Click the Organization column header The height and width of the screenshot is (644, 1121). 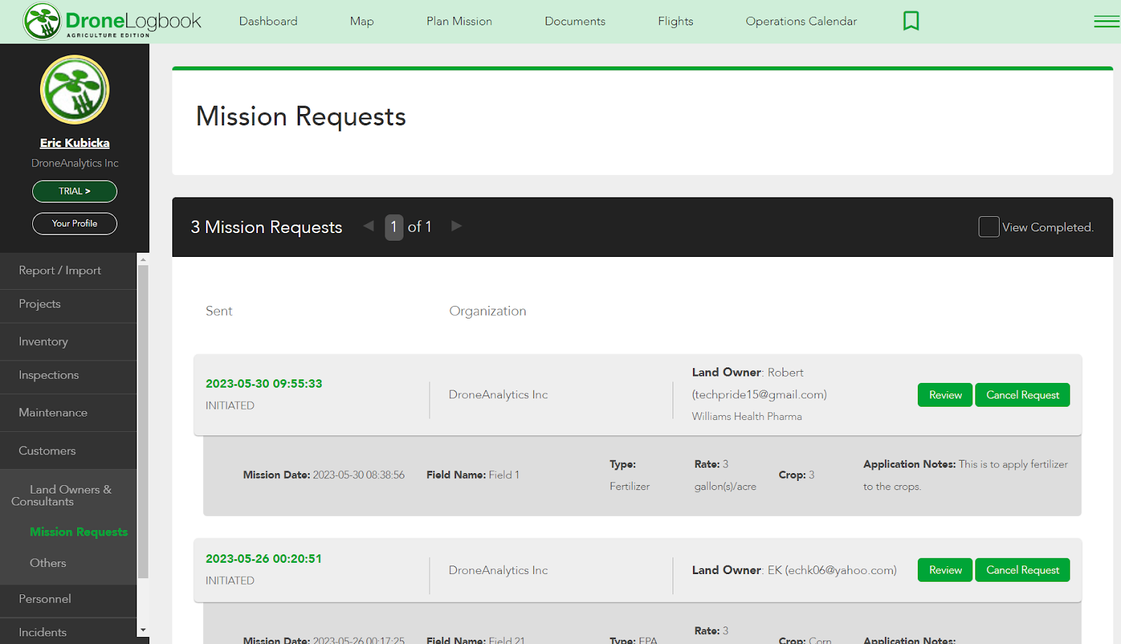(x=488, y=311)
